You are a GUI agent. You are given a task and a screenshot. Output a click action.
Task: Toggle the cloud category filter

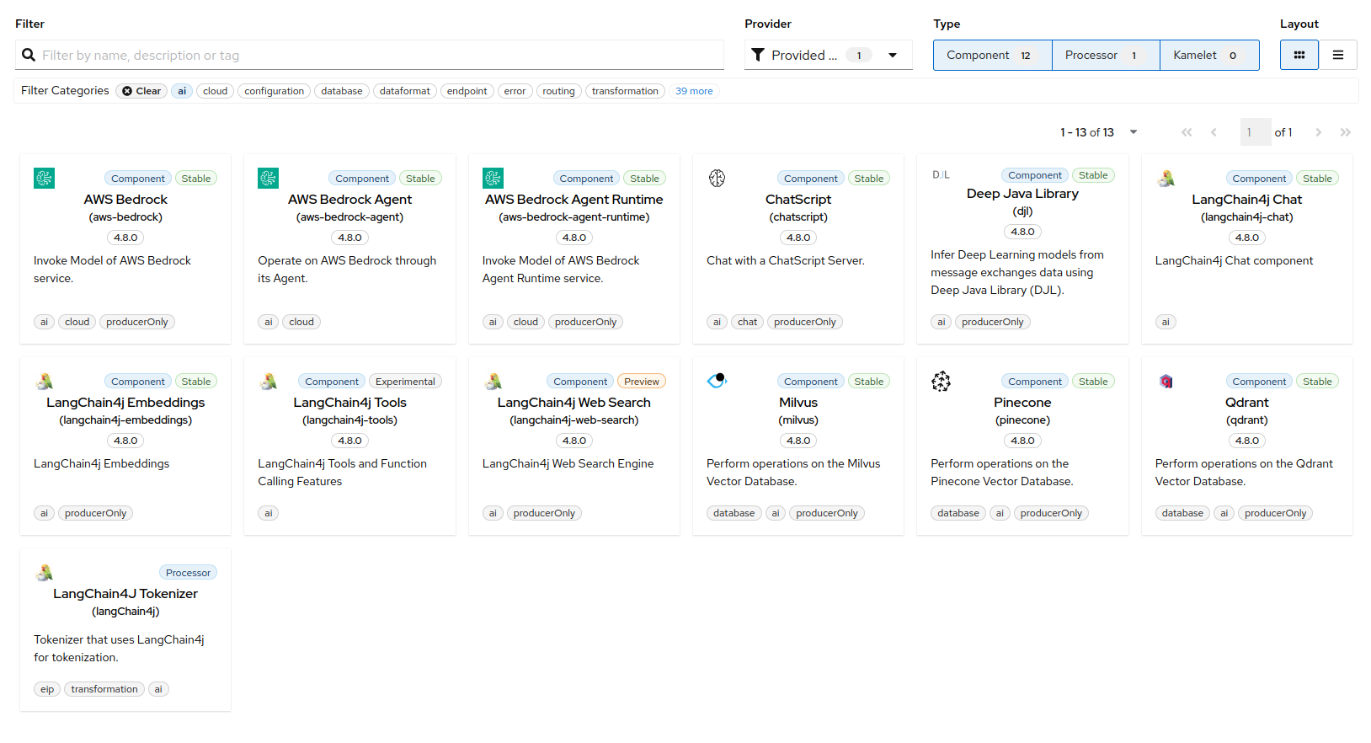pyautogui.click(x=215, y=91)
